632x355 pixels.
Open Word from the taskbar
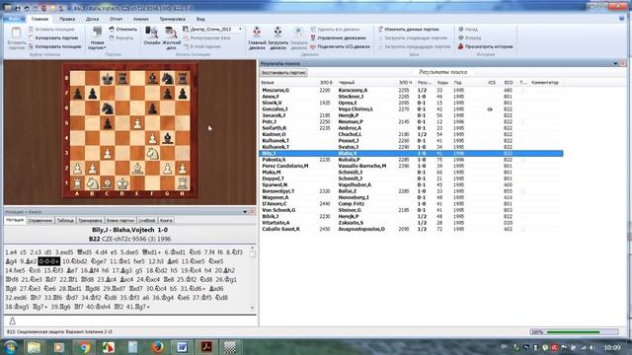[x=182, y=347]
